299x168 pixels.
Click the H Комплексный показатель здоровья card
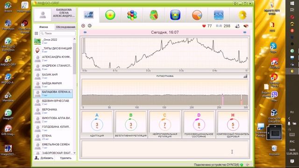[x=233, y=124]
